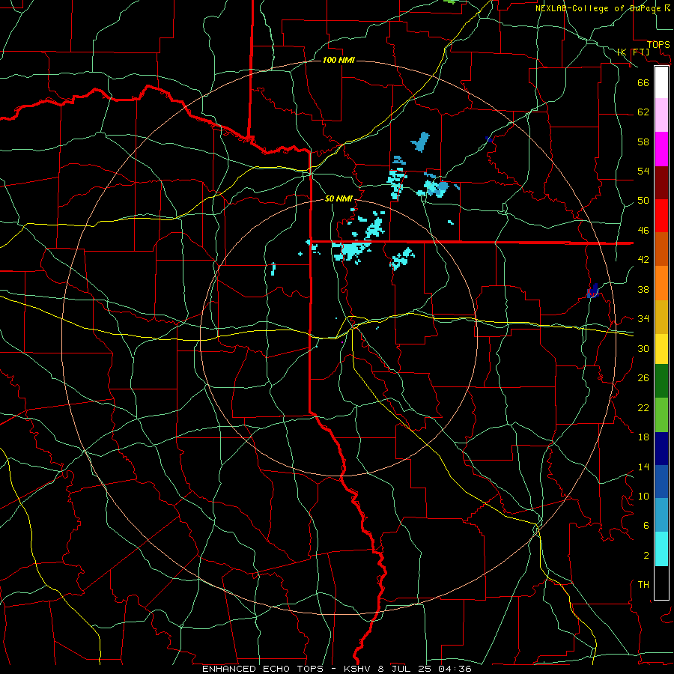The width and height of the screenshot is (674, 674).
Task: Click the "K FT" units label
Action: 633,52
